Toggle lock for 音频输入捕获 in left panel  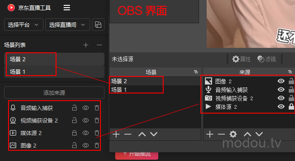pos(74,108)
